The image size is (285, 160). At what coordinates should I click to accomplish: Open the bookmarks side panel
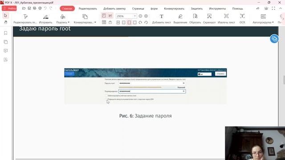(6, 33)
